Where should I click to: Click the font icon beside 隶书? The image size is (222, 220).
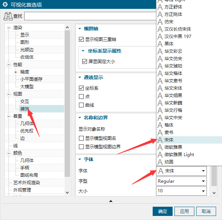[x=160, y=132]
